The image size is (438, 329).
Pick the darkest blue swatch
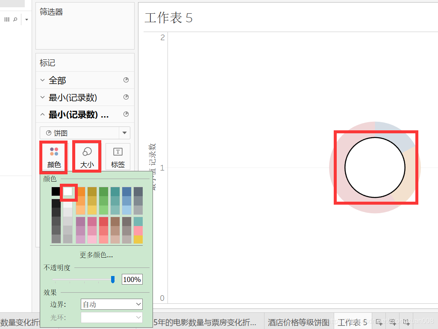coord(126,191)
